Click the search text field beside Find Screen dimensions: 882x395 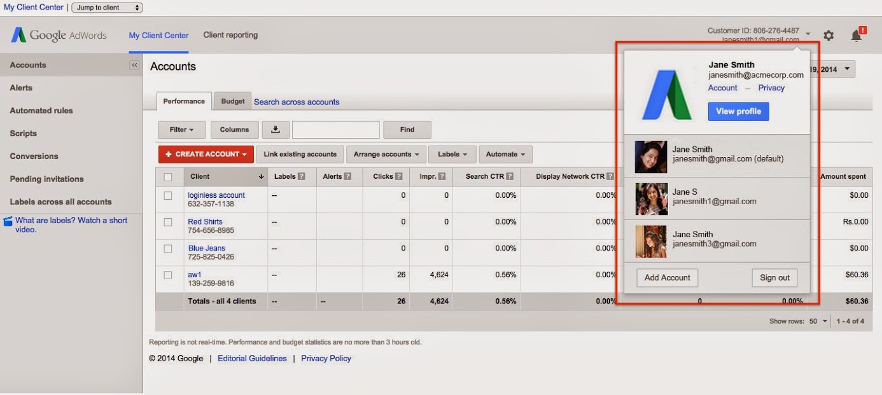[x=335, y=130]
